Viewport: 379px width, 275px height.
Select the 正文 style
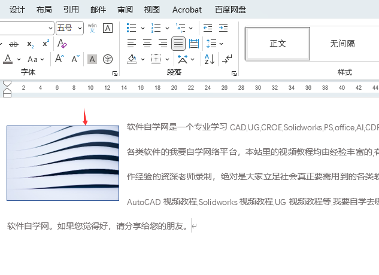[278, 44]
